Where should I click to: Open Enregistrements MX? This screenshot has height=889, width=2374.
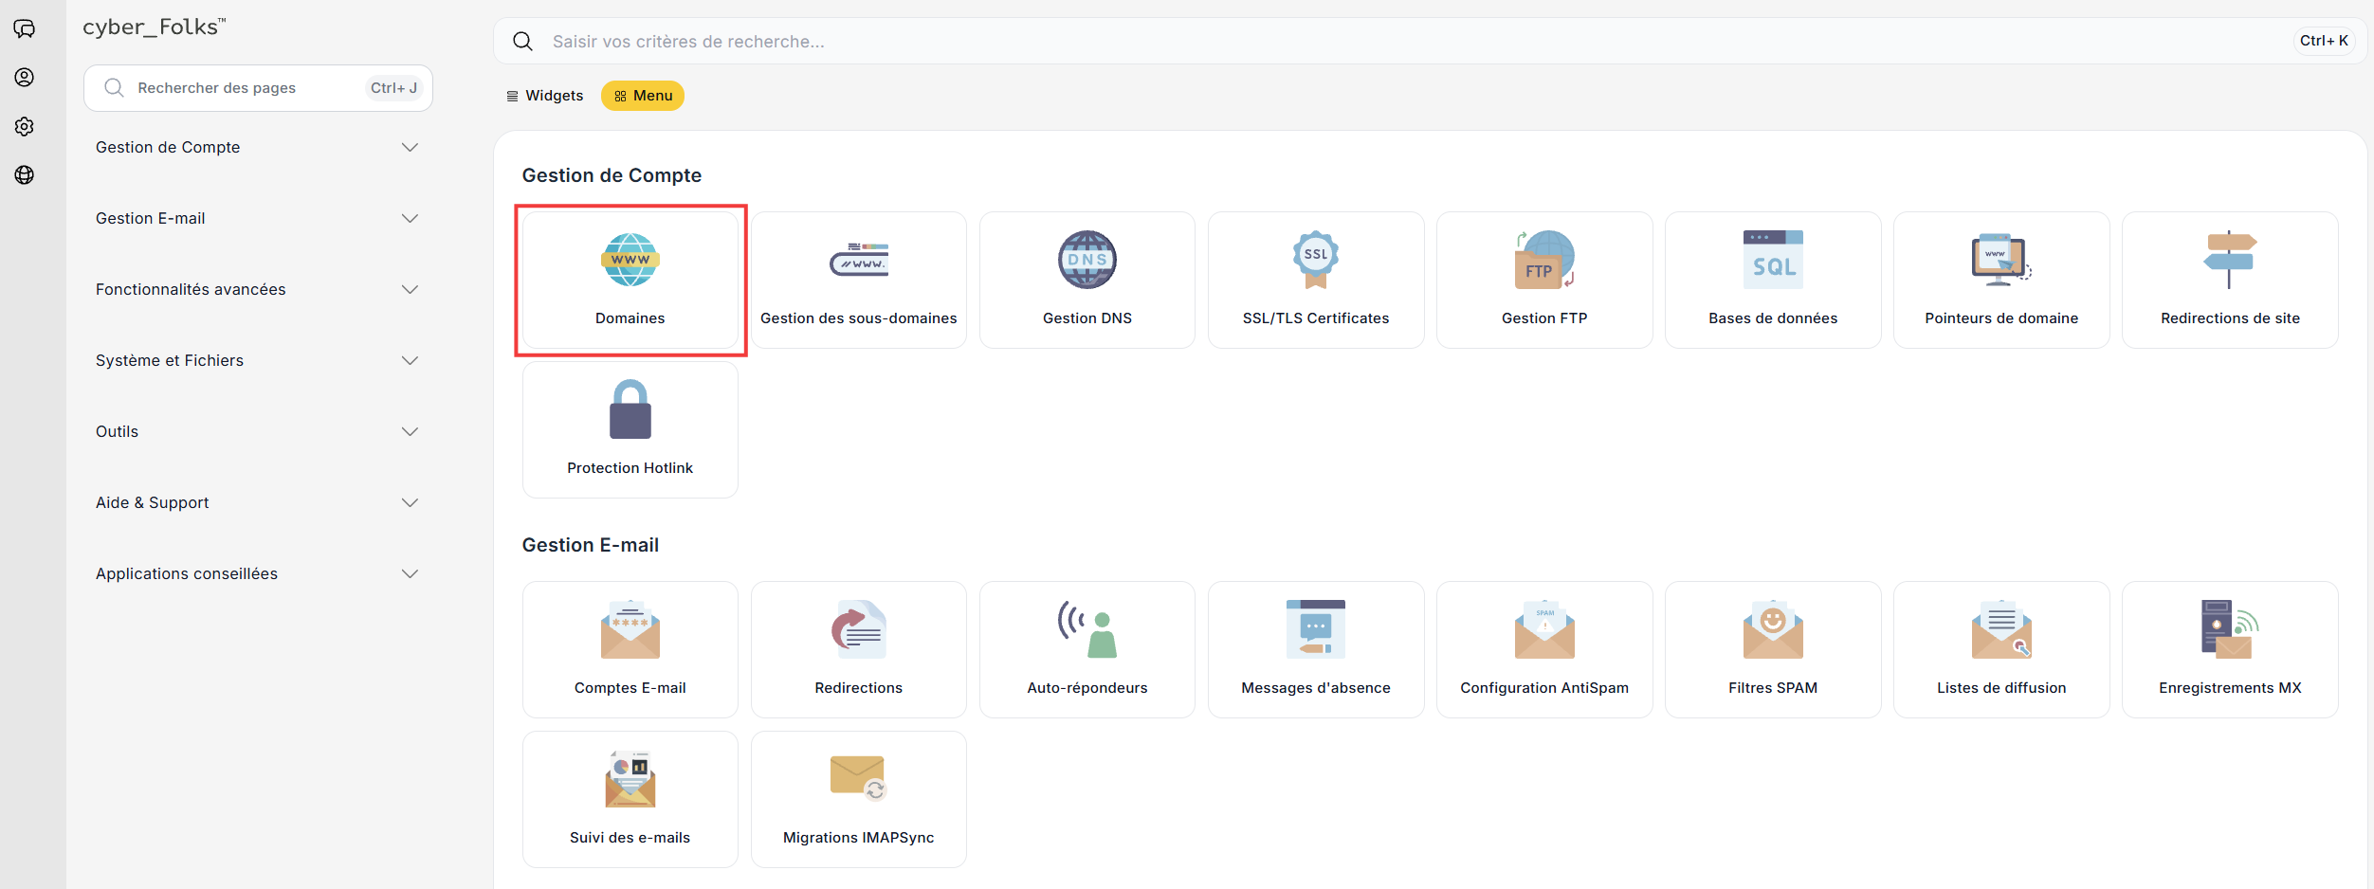(x=2230, y=650)
